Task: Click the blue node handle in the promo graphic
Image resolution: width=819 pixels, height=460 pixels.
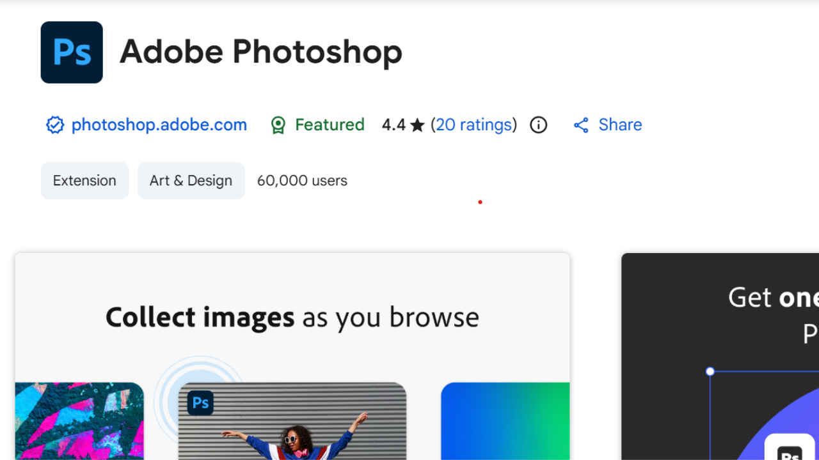Action: pyautogui.click(x=710, y=371)
